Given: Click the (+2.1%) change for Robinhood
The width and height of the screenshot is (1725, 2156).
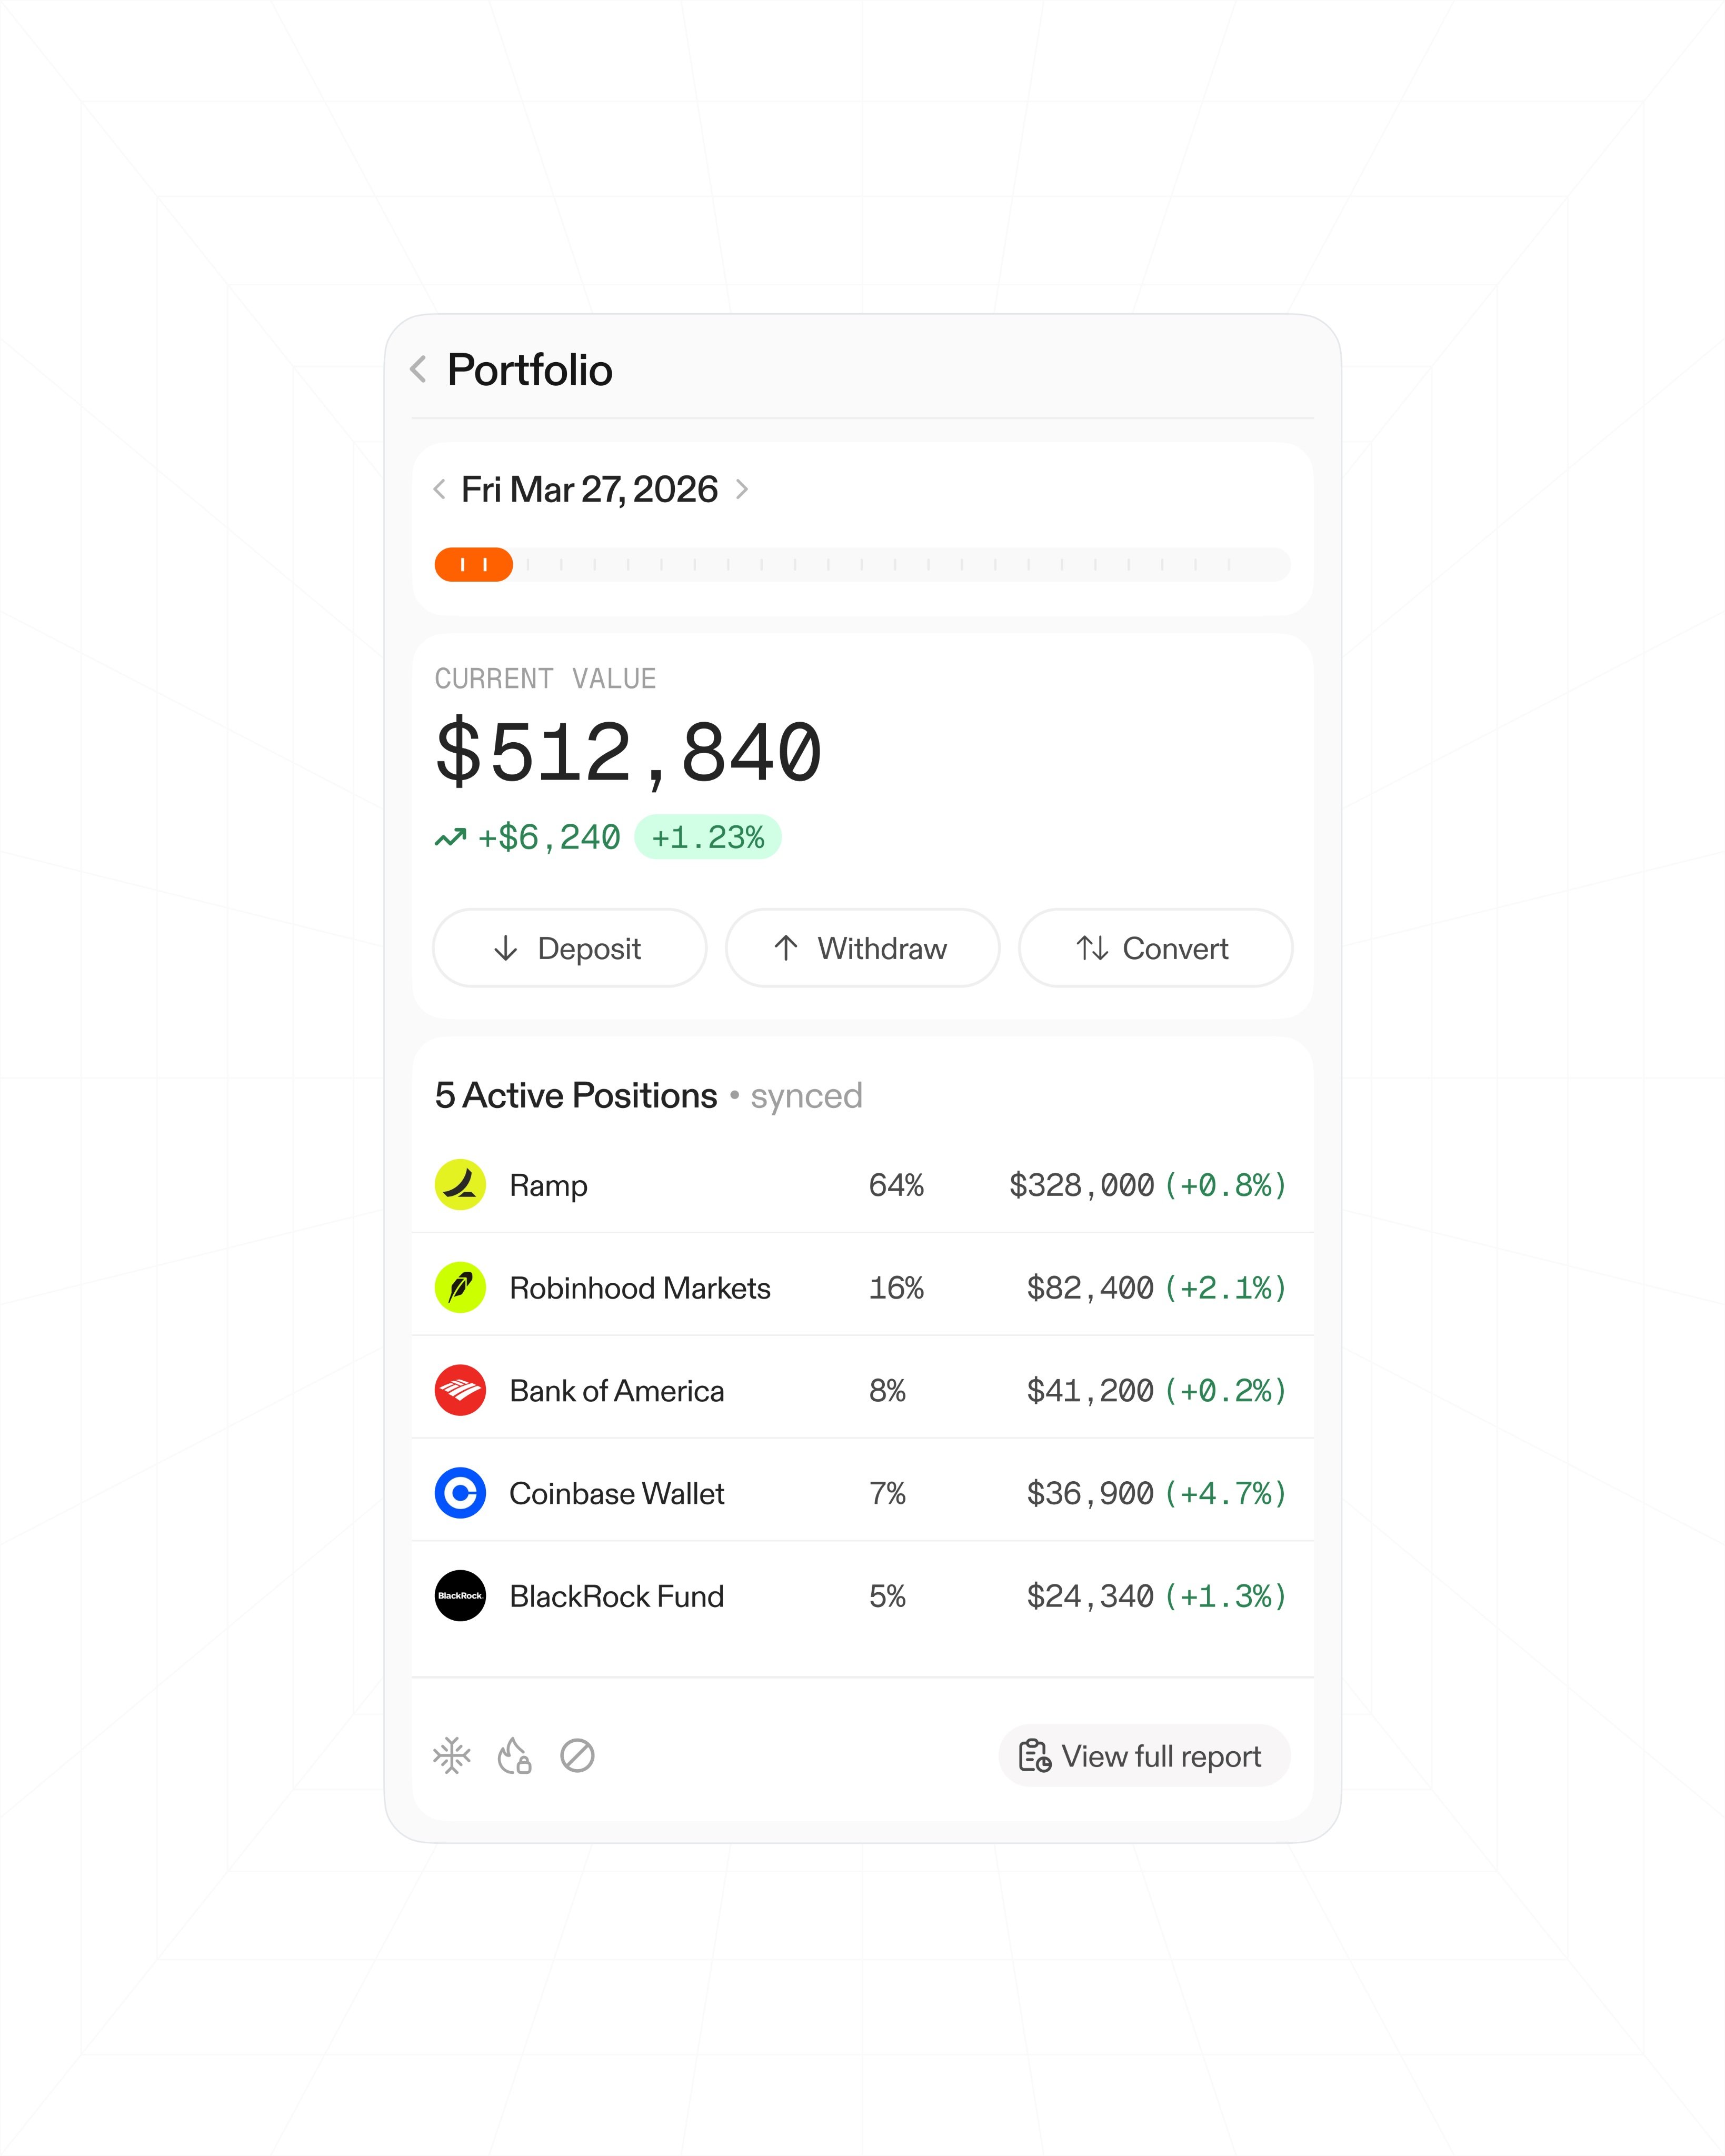Looking at the screenshot, I should pos(1226,1289).
